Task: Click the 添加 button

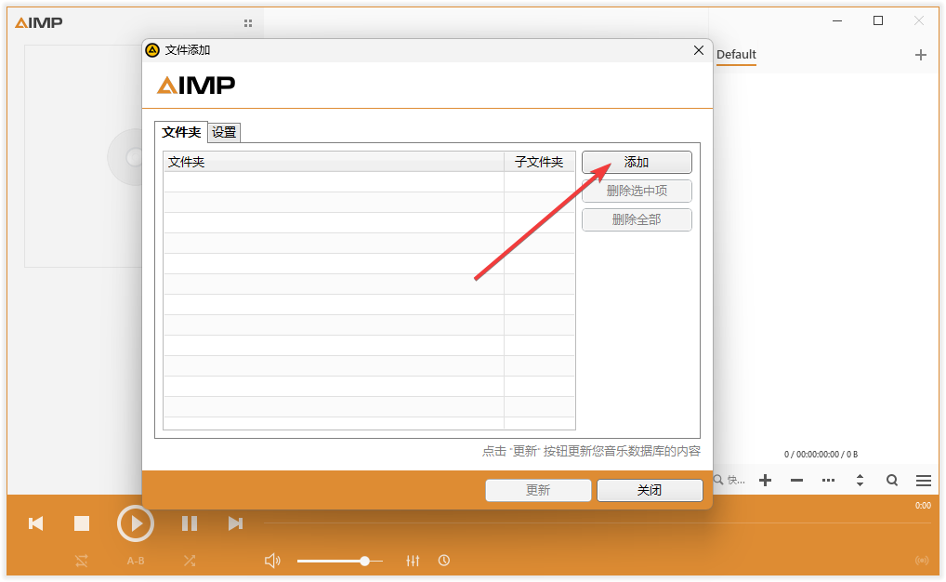Action: click(636, 162)
